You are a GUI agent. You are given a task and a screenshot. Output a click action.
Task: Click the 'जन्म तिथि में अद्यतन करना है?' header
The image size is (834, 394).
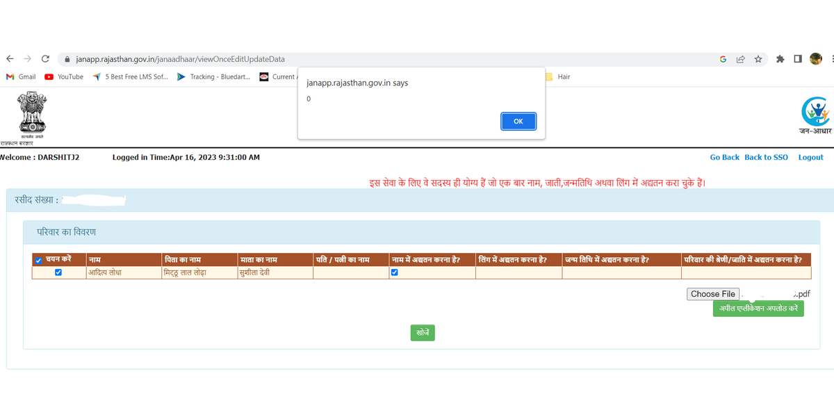621,260
